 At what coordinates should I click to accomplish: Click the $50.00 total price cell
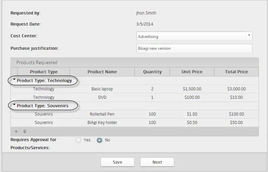click(x=236, y=123)
